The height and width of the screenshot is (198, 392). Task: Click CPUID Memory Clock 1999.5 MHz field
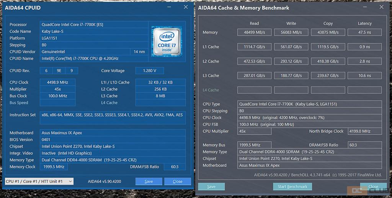tap(54, 167)
